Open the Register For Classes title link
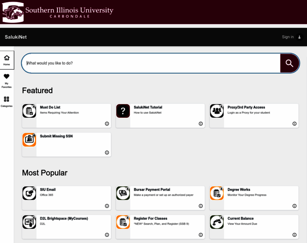 [151, 218]
